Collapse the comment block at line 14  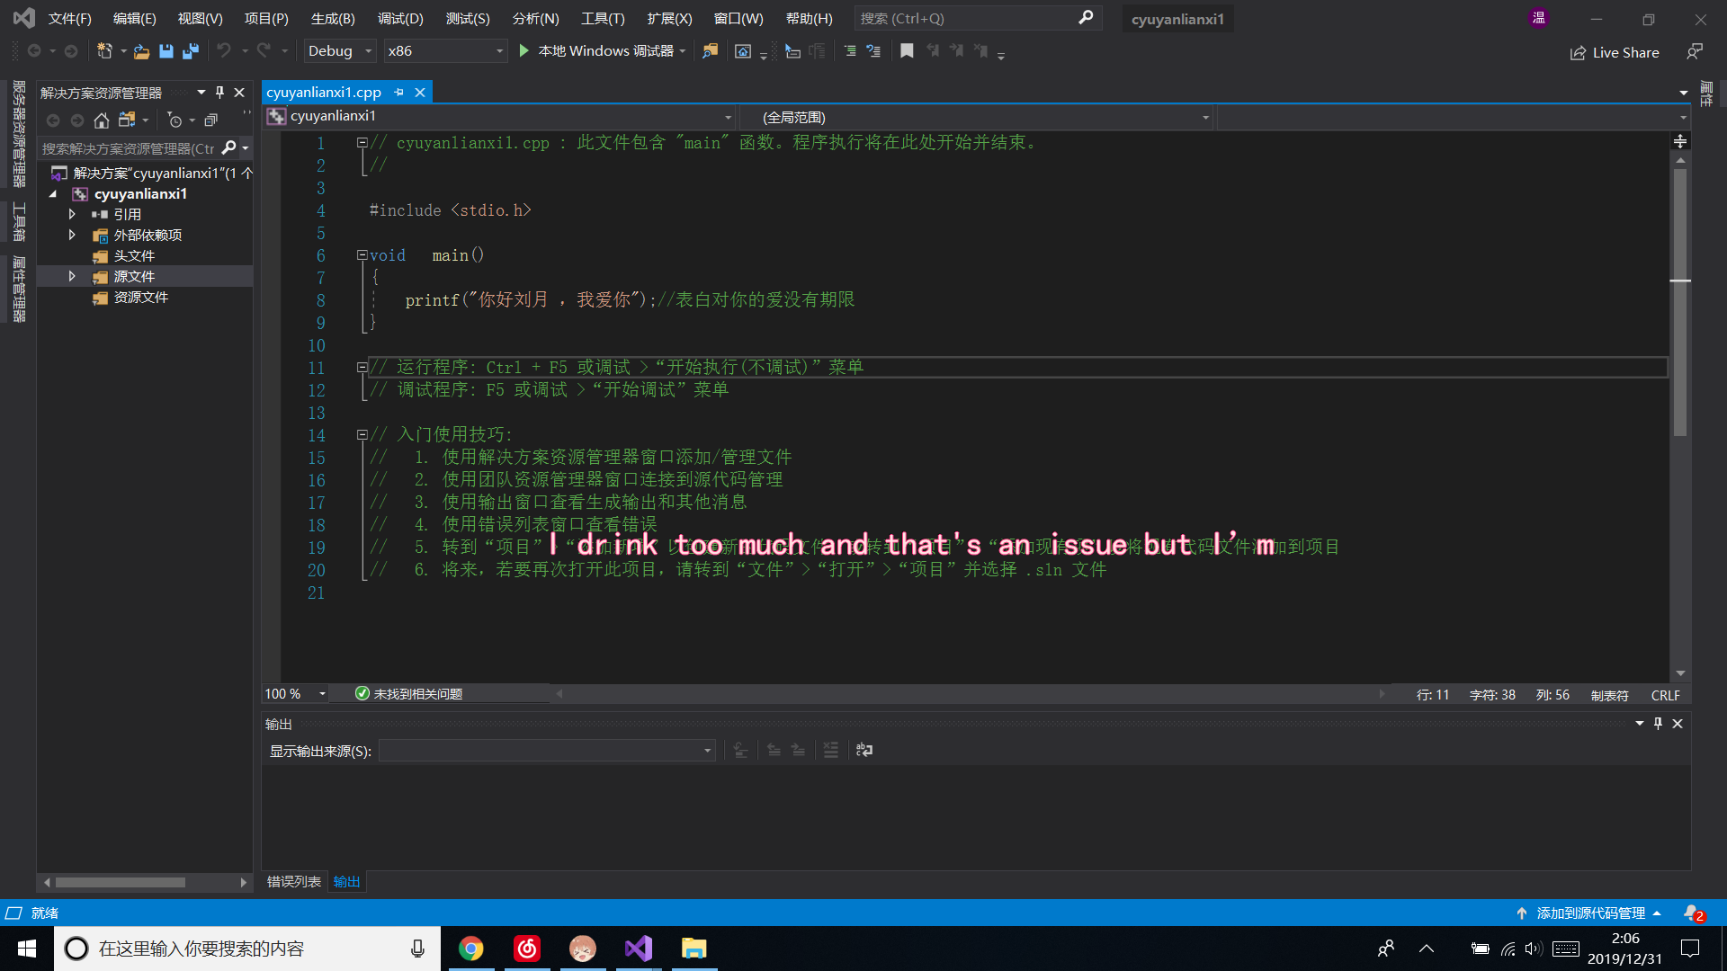362,434
